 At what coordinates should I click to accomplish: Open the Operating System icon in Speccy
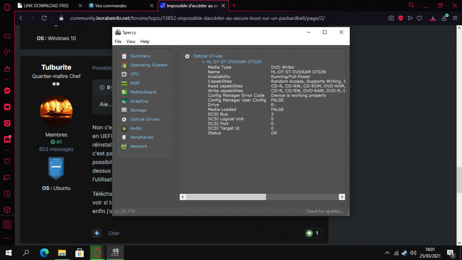124,65
